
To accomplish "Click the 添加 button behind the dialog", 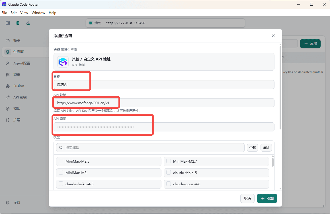I will [x=310, y=44].
